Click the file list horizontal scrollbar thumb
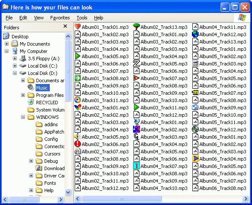The width and height of the screenshot is (252, 205). click(x=121, y=199)
